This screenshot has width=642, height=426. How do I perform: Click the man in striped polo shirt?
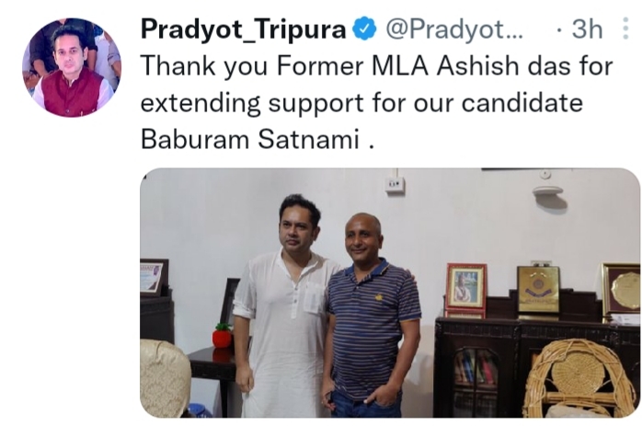pos(371,316)
